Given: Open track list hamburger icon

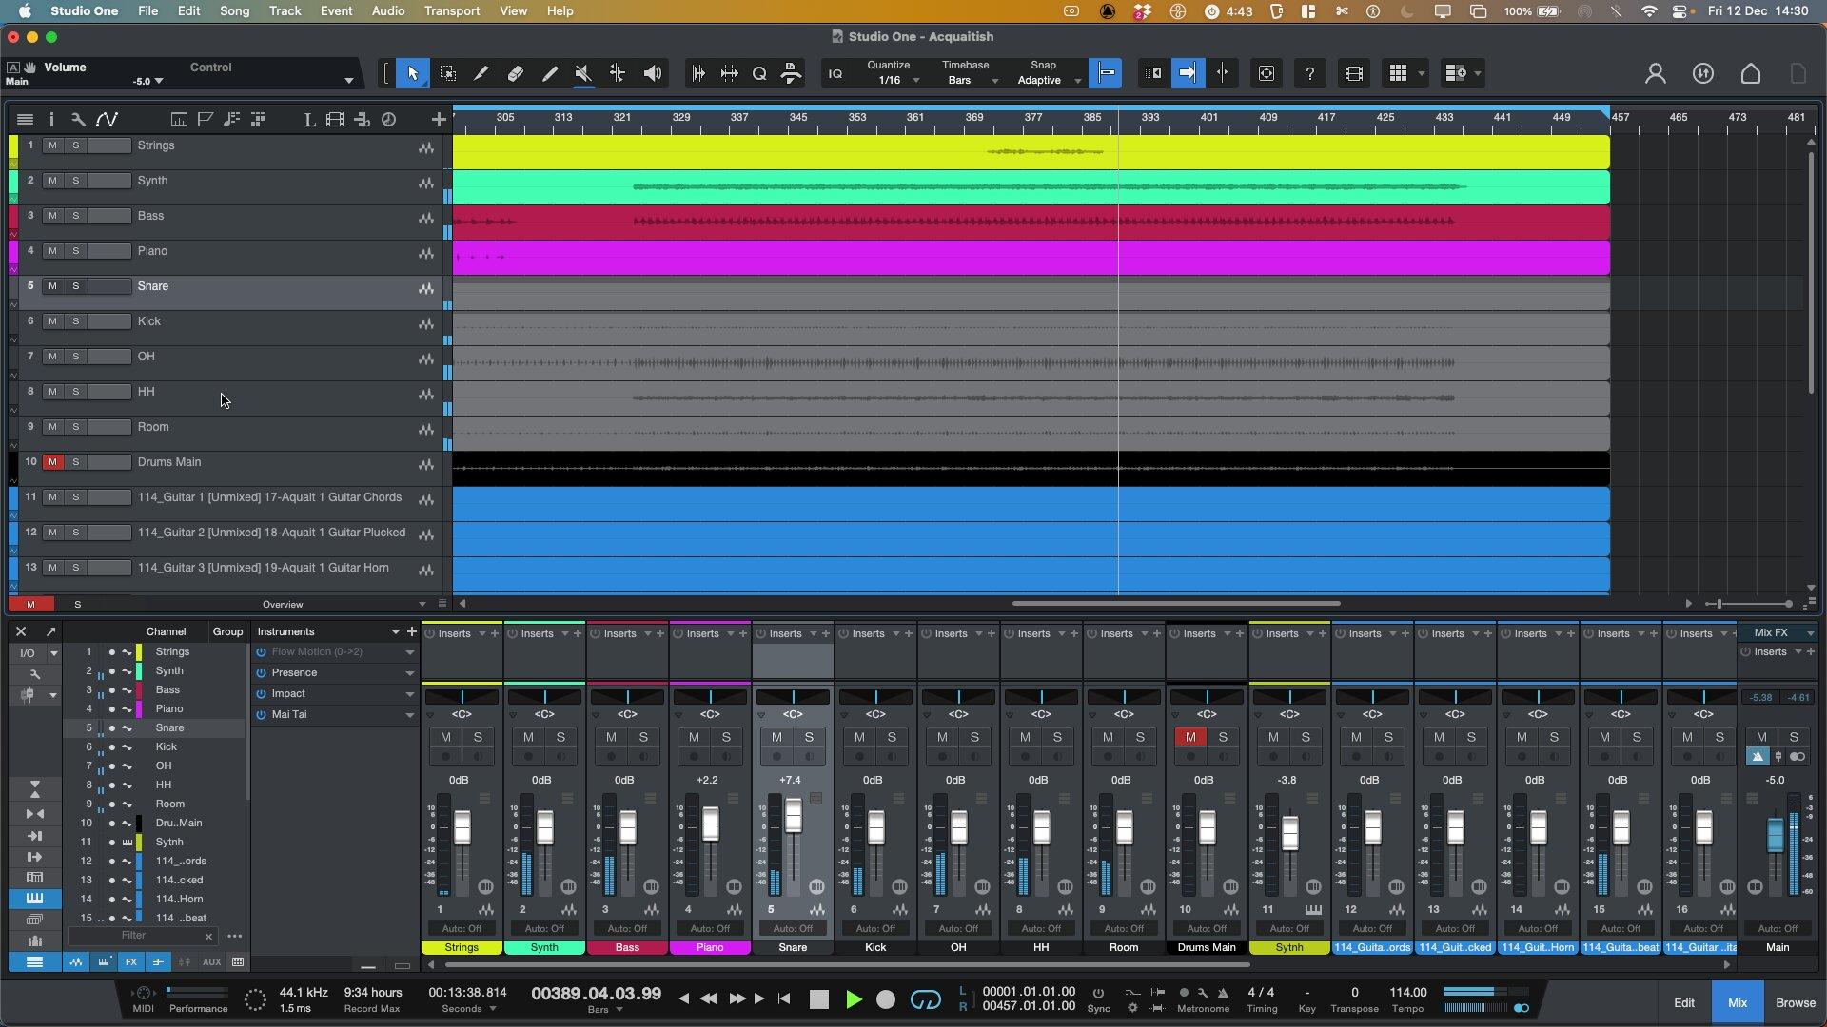Looking at the screenshot, I should (x=26, y=119).
